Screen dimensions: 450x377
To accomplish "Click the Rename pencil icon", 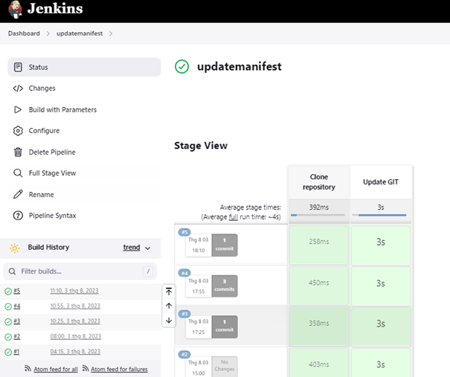I will (18, 194).
